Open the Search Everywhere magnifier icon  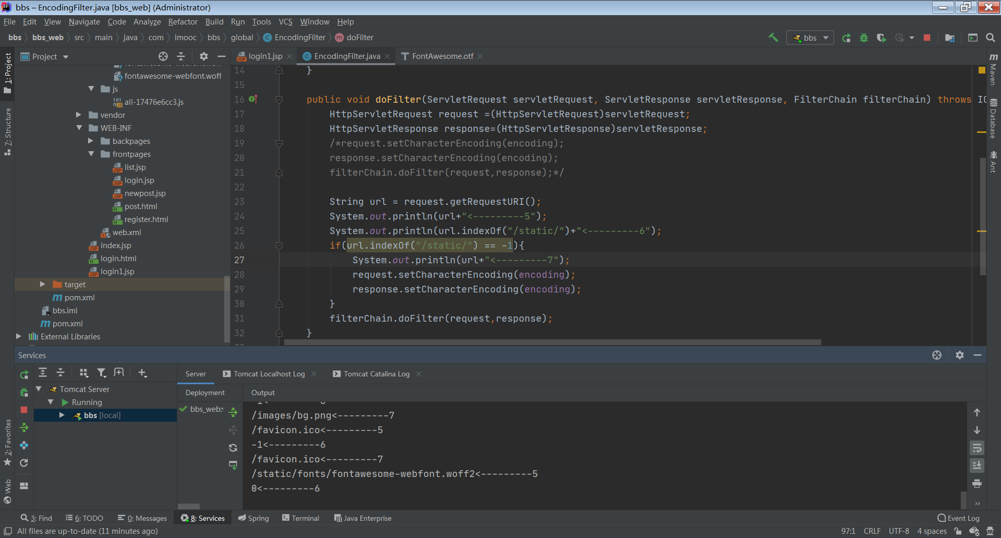pyautogui.click(x=991, y=38)
